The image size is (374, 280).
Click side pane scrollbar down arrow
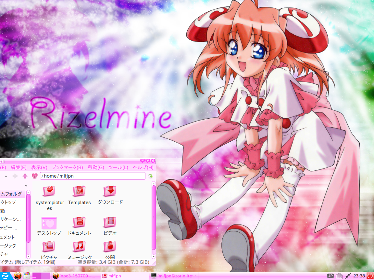click(28, 257)
